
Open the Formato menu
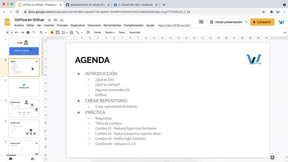pos(62,25)
